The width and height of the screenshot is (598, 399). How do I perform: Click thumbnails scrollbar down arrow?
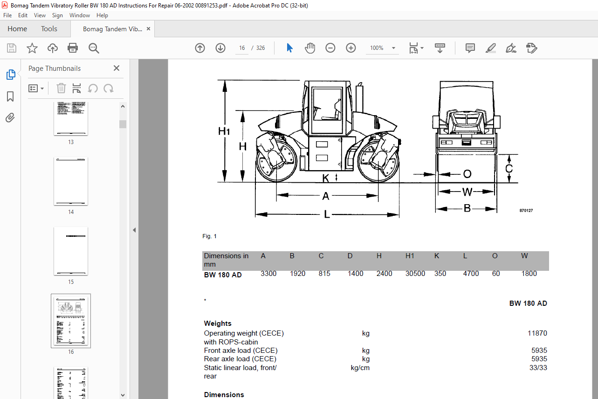[123, 395]
